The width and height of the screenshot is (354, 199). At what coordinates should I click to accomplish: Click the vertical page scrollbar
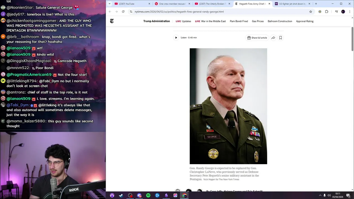pyautogui.click(x=352, y=39)
